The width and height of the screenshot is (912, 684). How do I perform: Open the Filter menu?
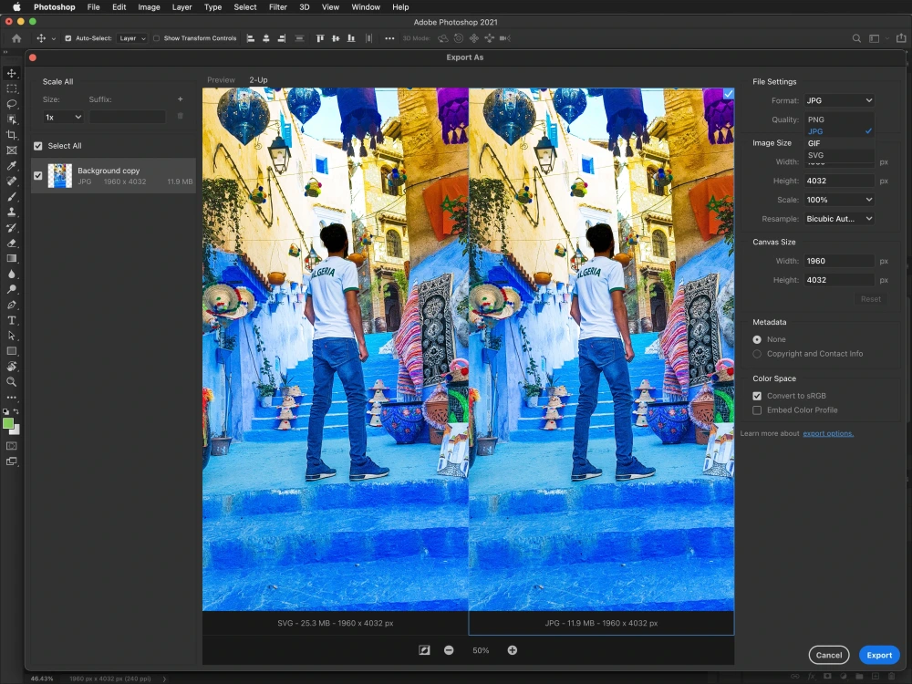click(277, 7)
